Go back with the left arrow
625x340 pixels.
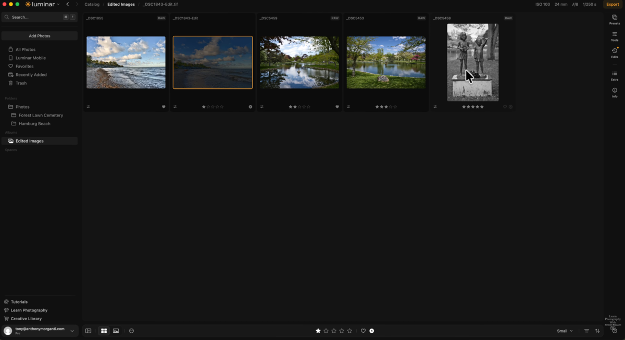[68, 4]
